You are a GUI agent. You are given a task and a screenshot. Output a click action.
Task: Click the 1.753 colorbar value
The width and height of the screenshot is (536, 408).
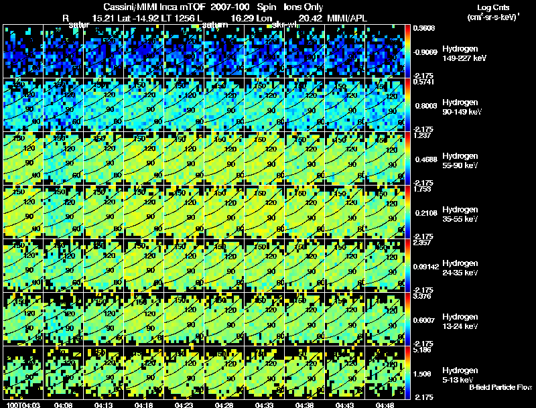[x=422, y=189]
